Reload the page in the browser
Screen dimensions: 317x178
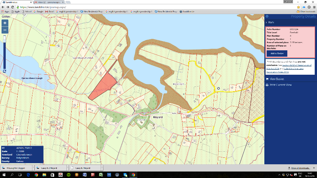click(13, 7)
